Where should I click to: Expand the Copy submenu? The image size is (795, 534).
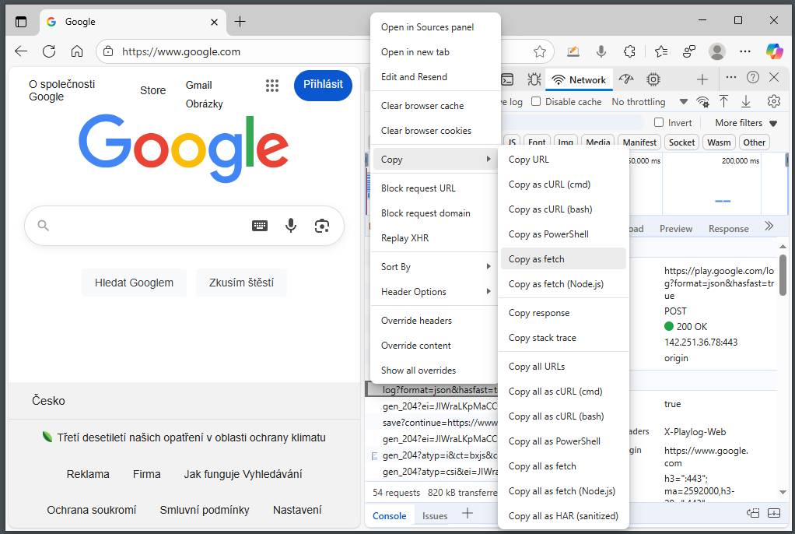pos(435,160)
